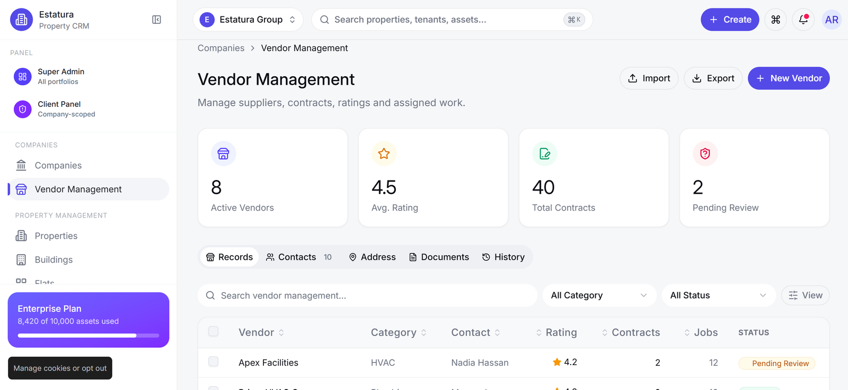Open the command shortcut icon
Screen dimensions: 848x390
pyautogui.click(x=776, y=20)
